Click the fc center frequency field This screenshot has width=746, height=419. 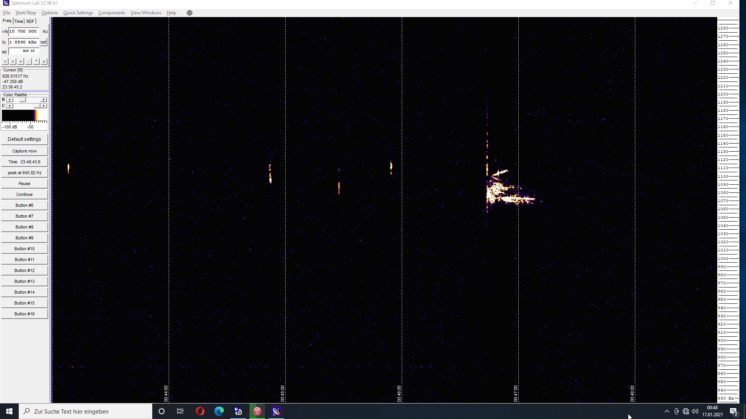(x=24, y=42)
